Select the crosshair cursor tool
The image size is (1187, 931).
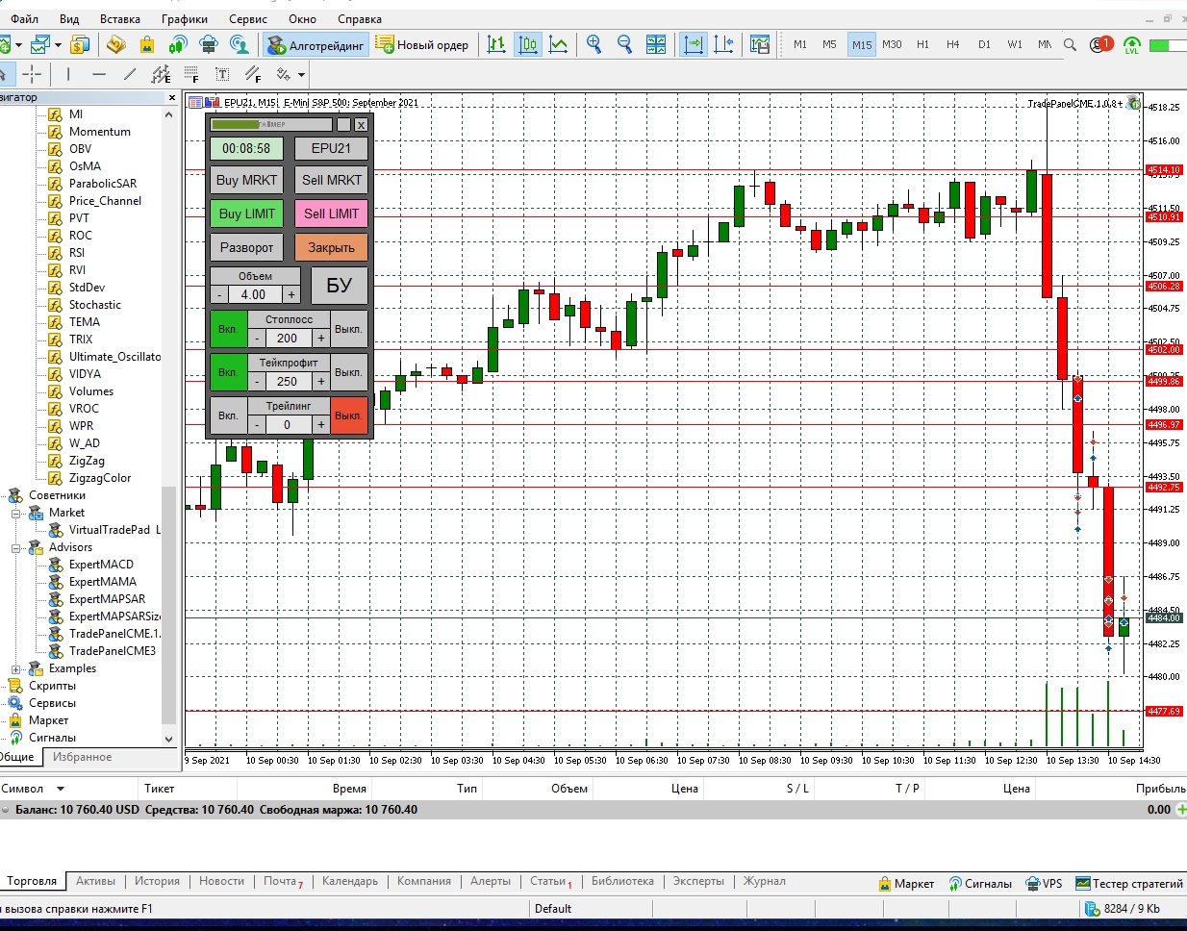pos(32,74)
